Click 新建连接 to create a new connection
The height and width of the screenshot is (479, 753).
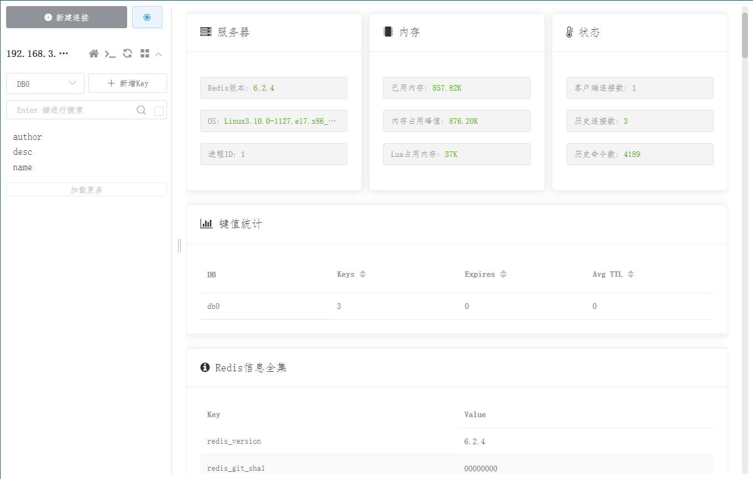66,17
